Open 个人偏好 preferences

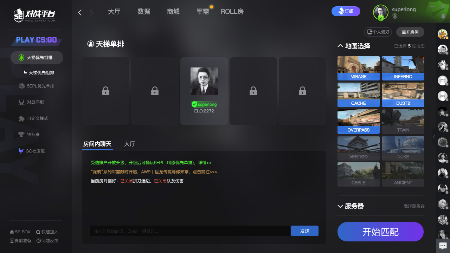378,32
